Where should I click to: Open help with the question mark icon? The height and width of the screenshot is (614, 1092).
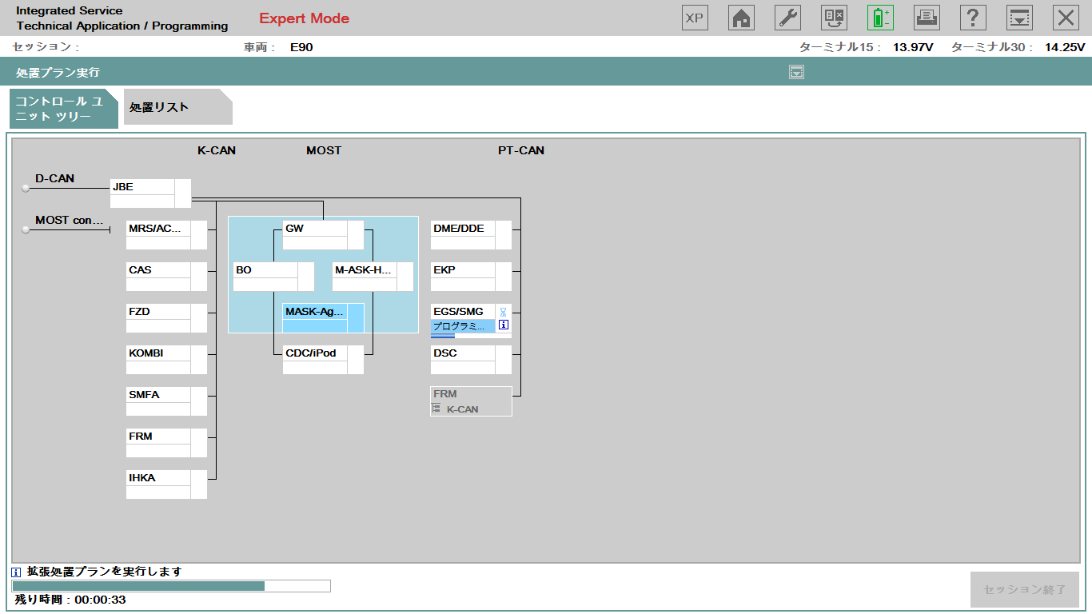pyautogui.click(x=973, y=18)
